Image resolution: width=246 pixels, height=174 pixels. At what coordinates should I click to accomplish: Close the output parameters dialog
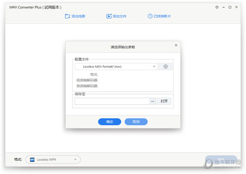[x=176, y=45]
